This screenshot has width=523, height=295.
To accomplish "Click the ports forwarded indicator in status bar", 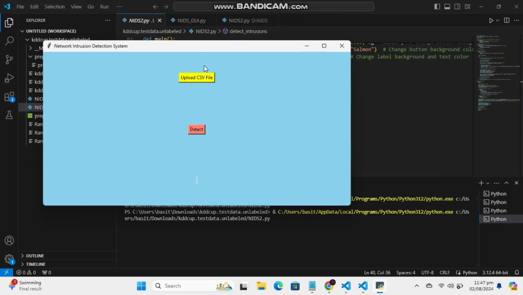I will click(x=47, y=273).
